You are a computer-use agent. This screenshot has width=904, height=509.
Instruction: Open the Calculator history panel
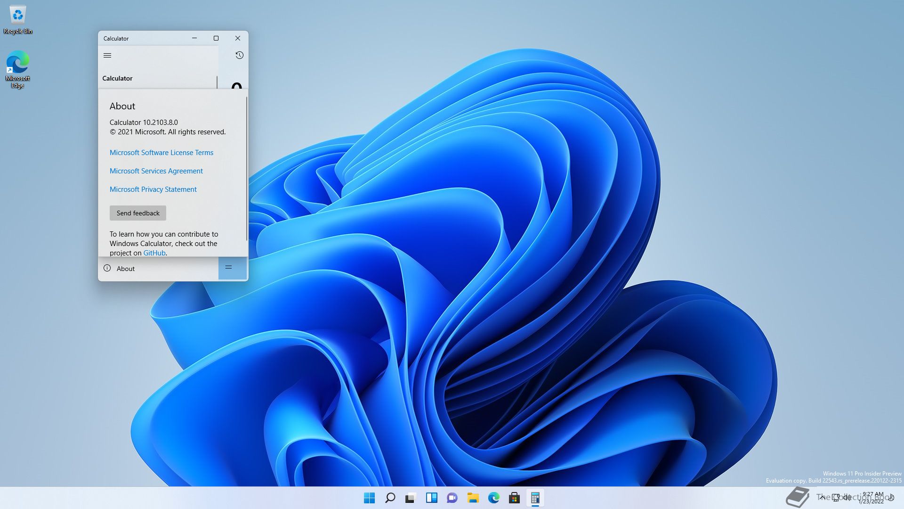(x=239, y=55)
